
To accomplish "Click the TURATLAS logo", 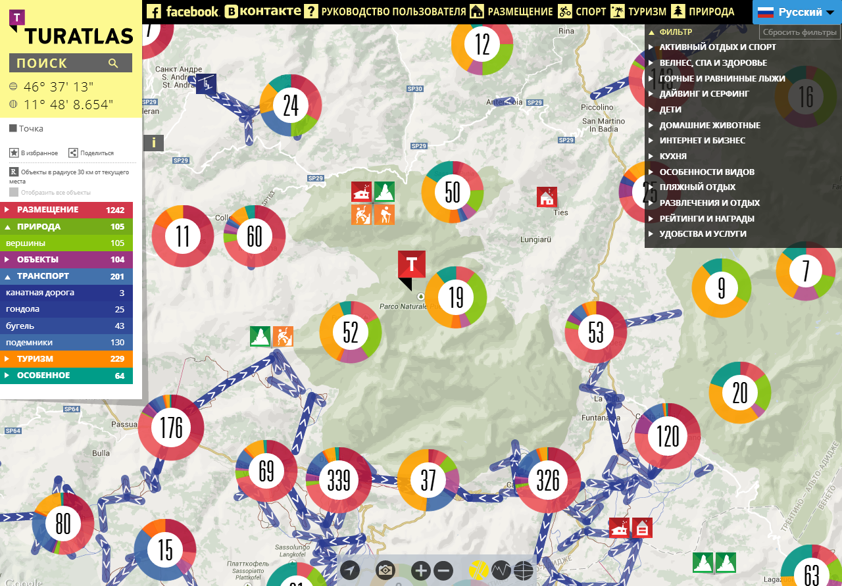I will pyautogui.click(x=70, y=28).
